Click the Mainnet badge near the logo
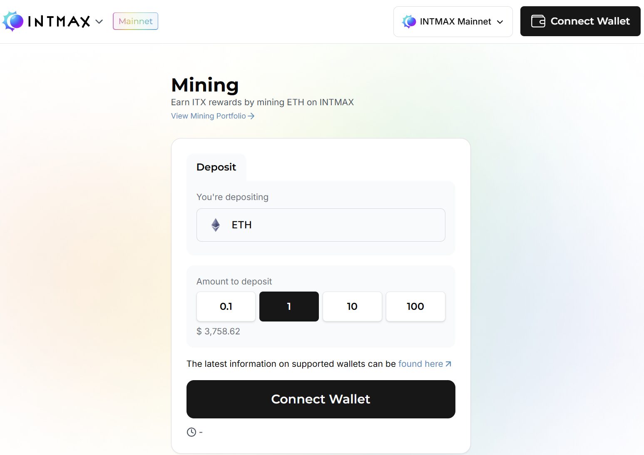This screenshot has height=455, width=644. click(135, 21)
